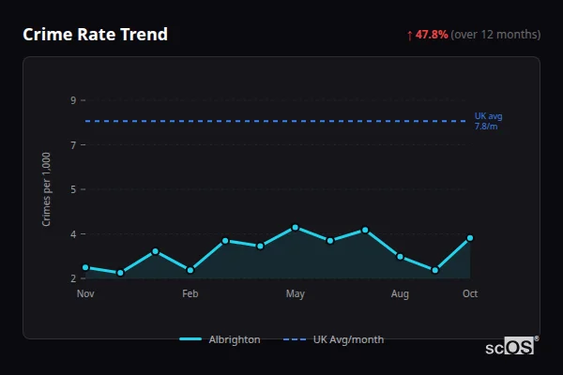
Task: Toggle the UK Avg/month legend entry
Action: point(333,339)
